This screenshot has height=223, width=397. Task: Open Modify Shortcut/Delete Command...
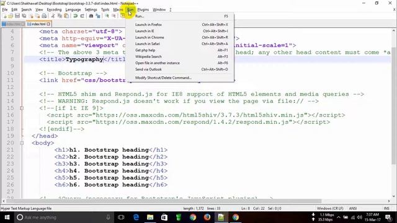pyautogui.click(x=180, y=77)
